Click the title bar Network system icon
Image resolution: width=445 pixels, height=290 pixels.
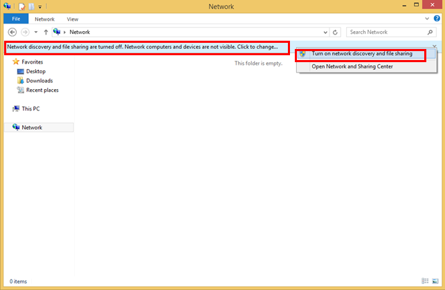tap(7, 6)
